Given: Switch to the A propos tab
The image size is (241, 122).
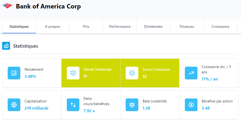Looking at the screenshot, I should point(53,26).
